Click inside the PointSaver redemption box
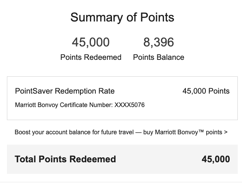 (x=122, y=98)
